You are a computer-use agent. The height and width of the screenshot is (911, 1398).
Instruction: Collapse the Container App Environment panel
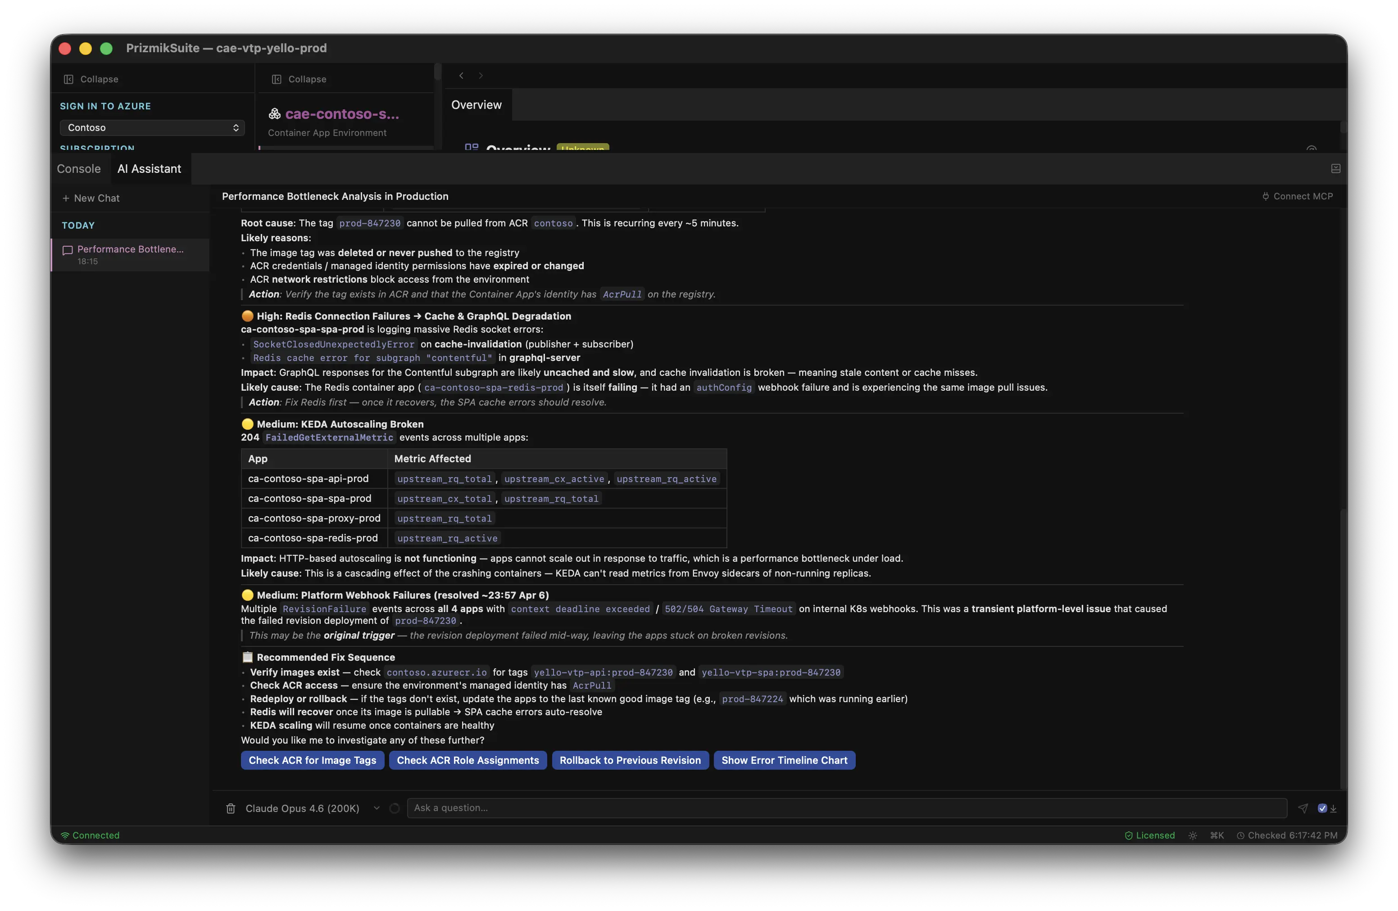[299, 79]
